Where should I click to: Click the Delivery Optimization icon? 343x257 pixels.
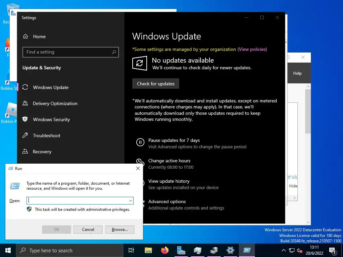click(25, 103)
